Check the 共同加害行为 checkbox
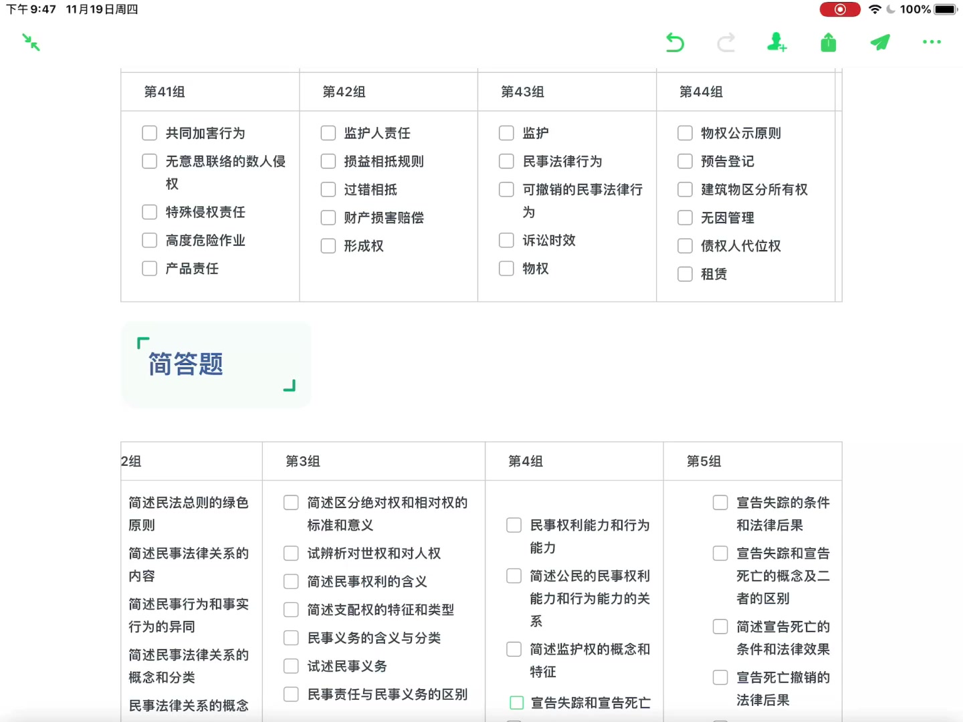The width and height of the screenshot is (963, 722). tap(150, 133)
